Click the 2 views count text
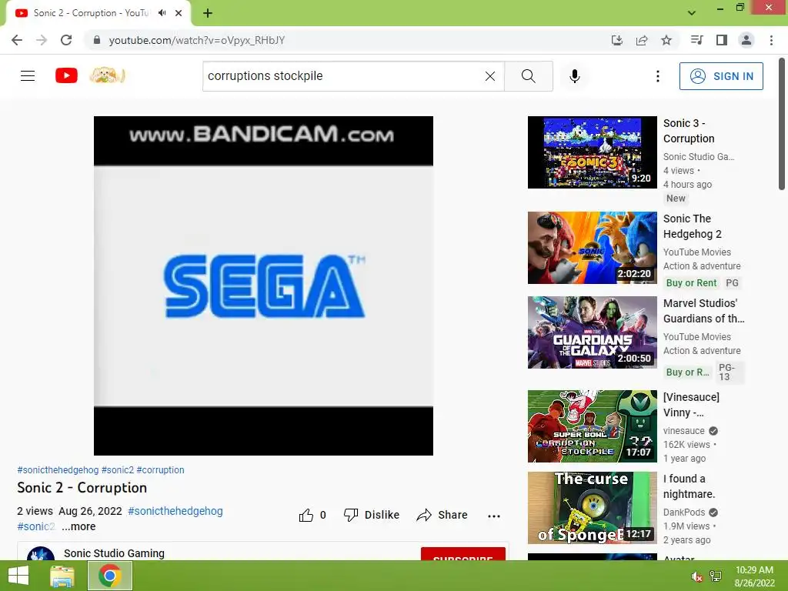The image size is (788, 591). [x=35, y=511]
